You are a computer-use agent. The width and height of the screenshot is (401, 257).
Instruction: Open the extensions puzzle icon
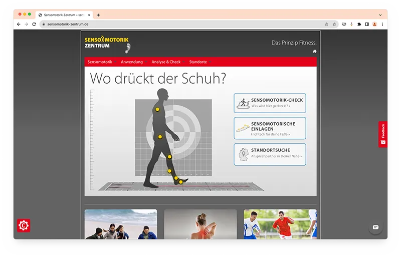click(x=359, y=24)
